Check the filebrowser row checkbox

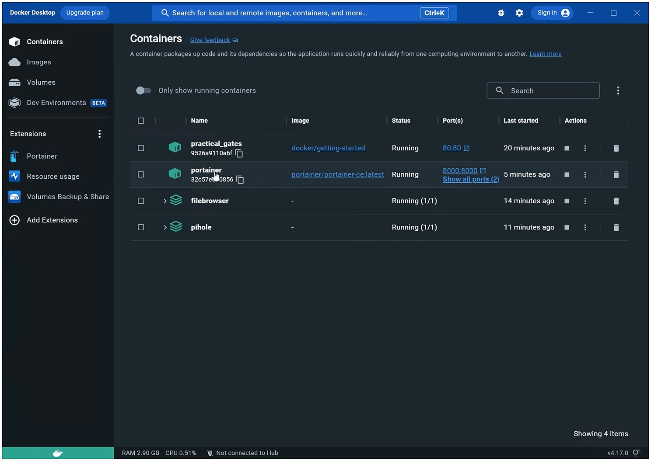pos(141,201)
